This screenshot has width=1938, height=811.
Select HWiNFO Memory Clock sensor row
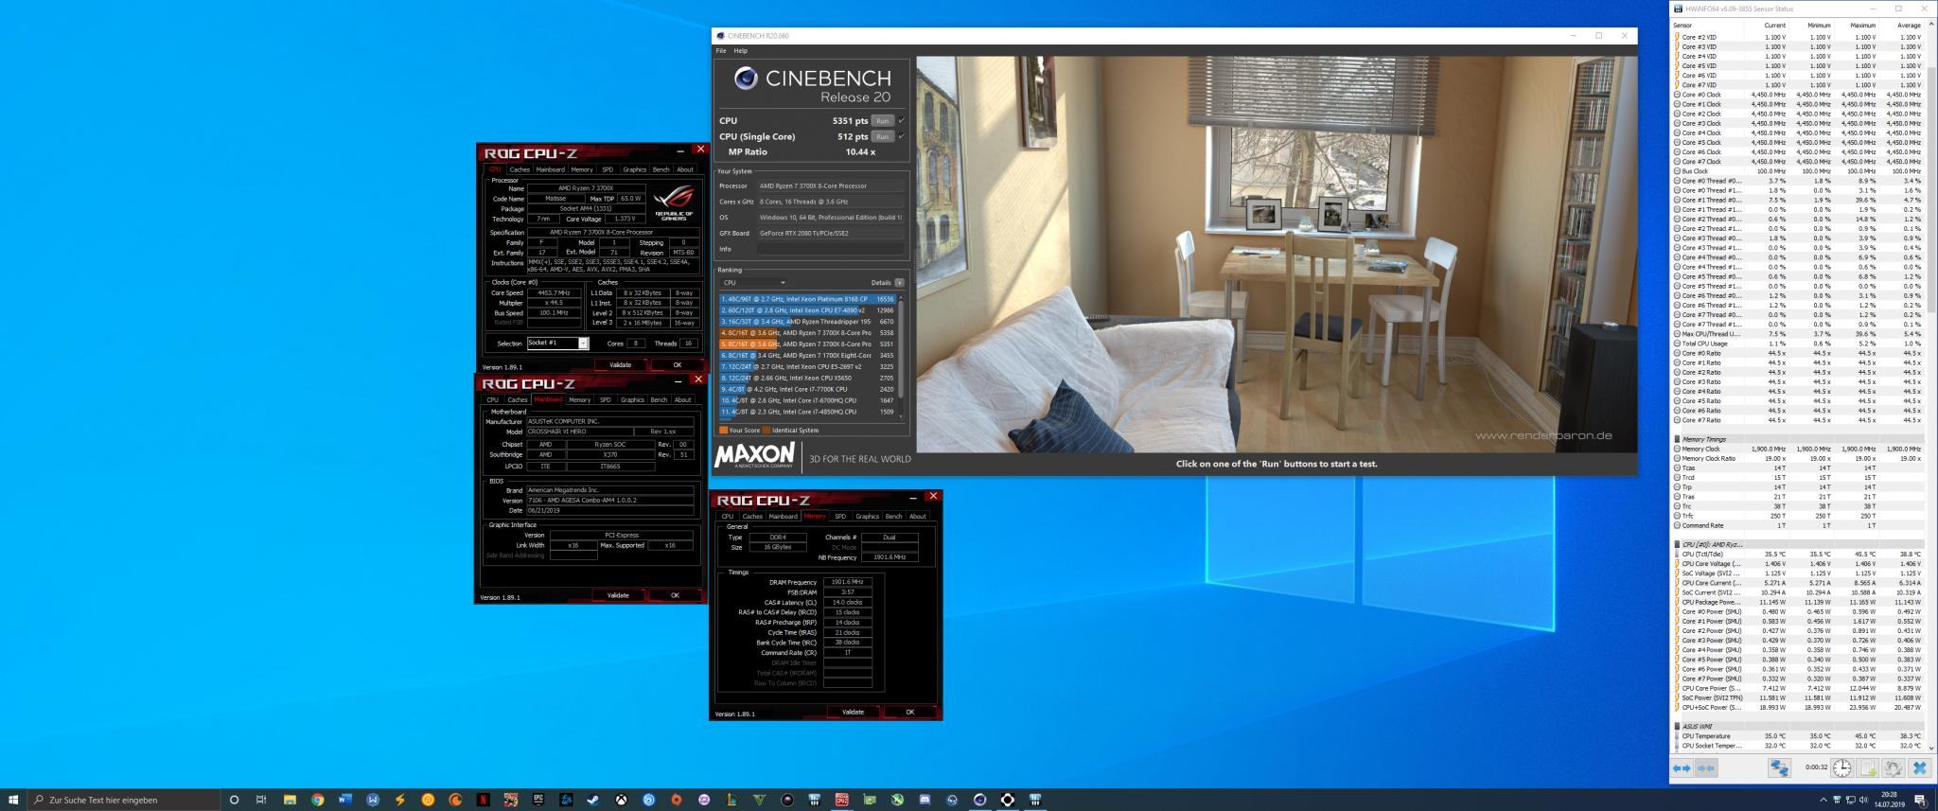click(x=1798, y=449)
